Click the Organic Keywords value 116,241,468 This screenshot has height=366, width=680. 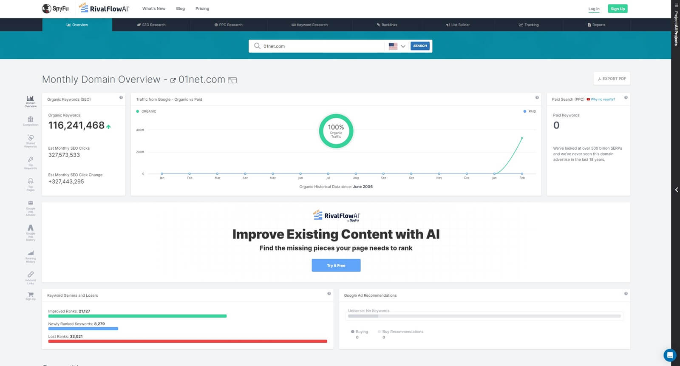76,125
